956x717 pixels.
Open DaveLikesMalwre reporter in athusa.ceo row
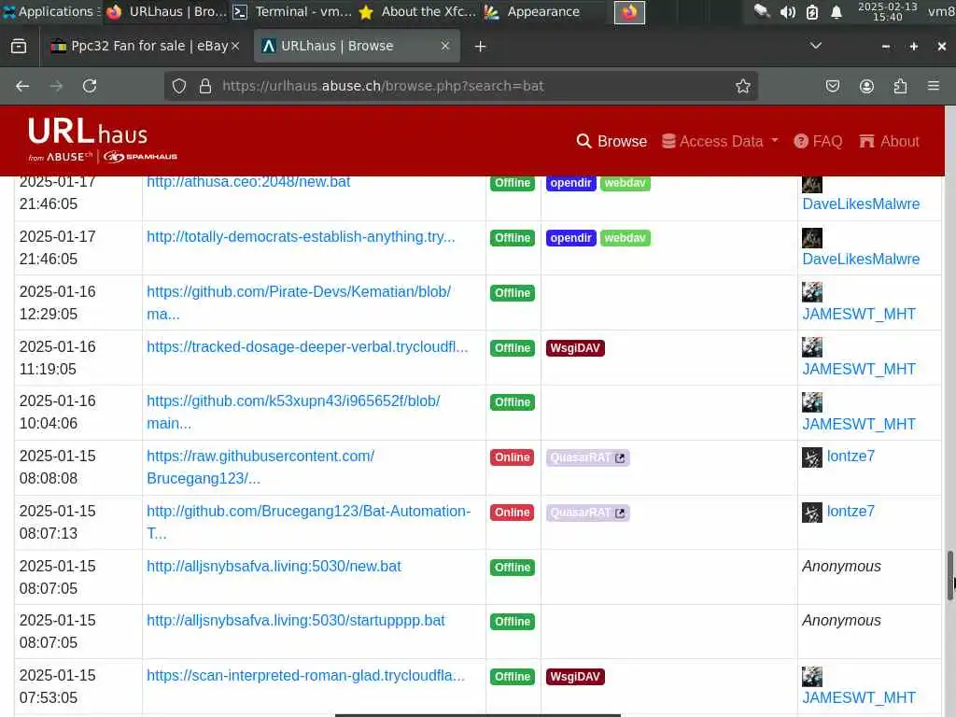point(861,204)
